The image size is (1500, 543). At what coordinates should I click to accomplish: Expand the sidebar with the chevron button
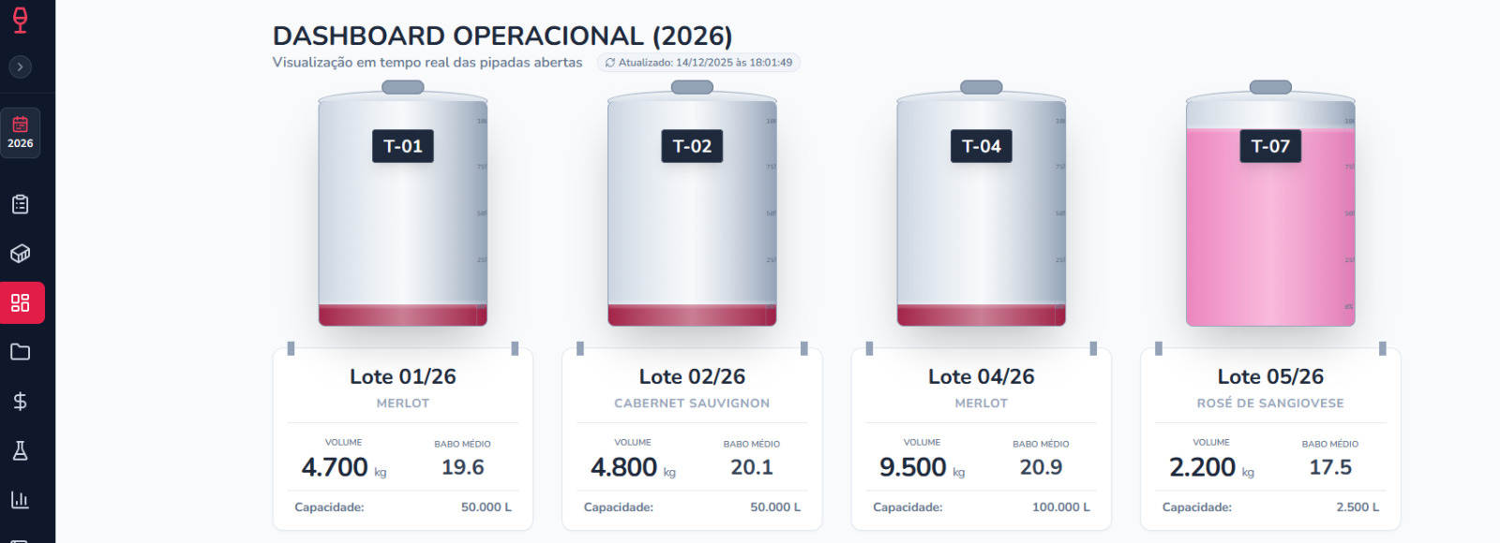point(20,66)
